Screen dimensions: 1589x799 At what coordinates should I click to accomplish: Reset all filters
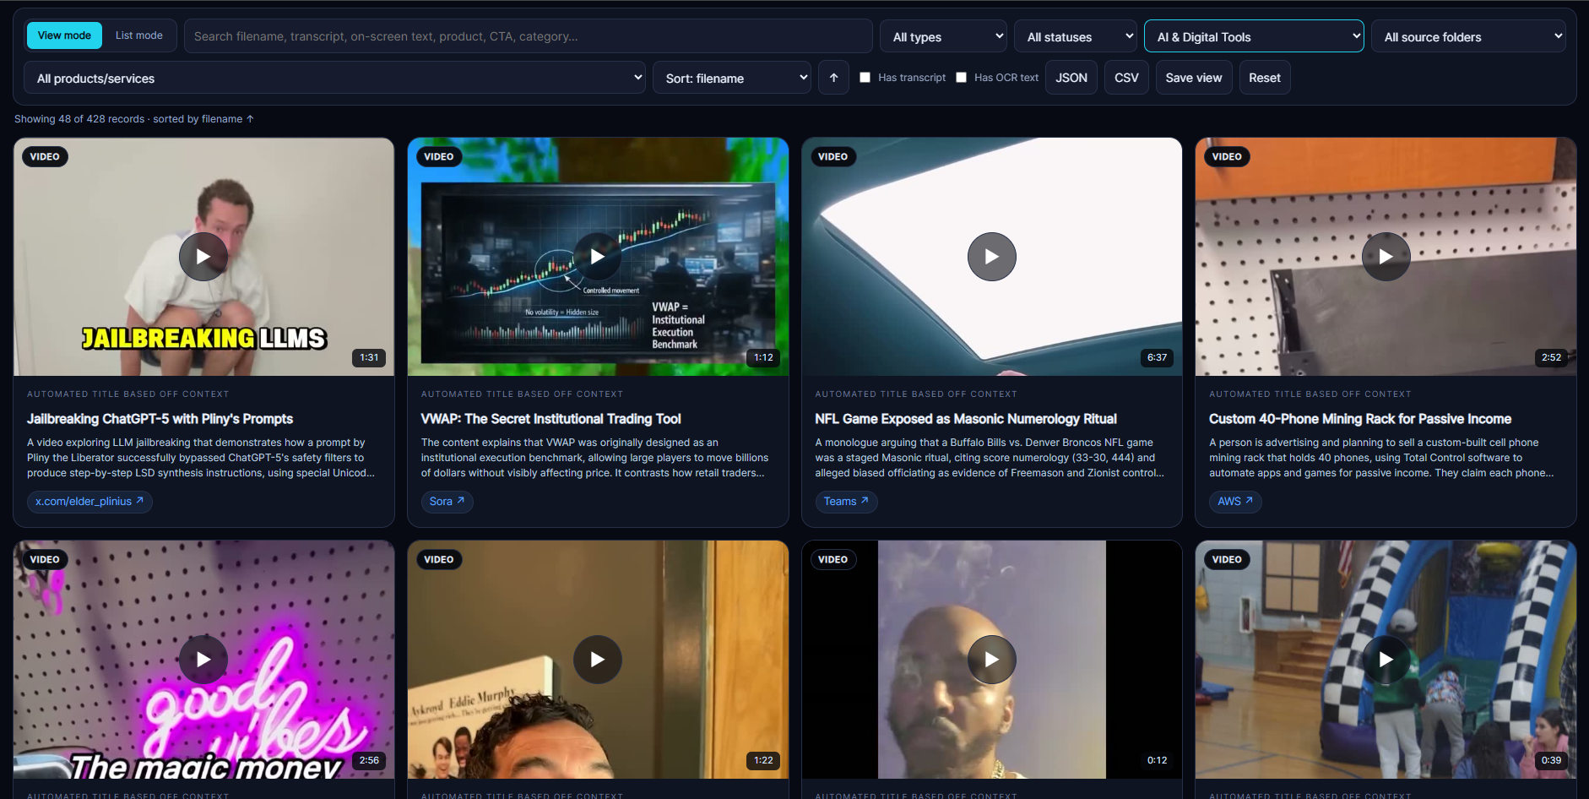(x=1265, y=78)
